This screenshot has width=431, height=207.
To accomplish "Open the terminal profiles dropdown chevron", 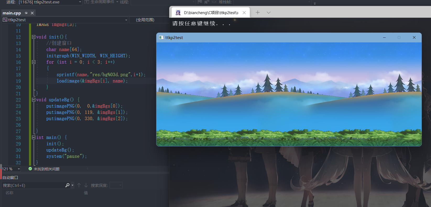I will (x=269, y=13).
